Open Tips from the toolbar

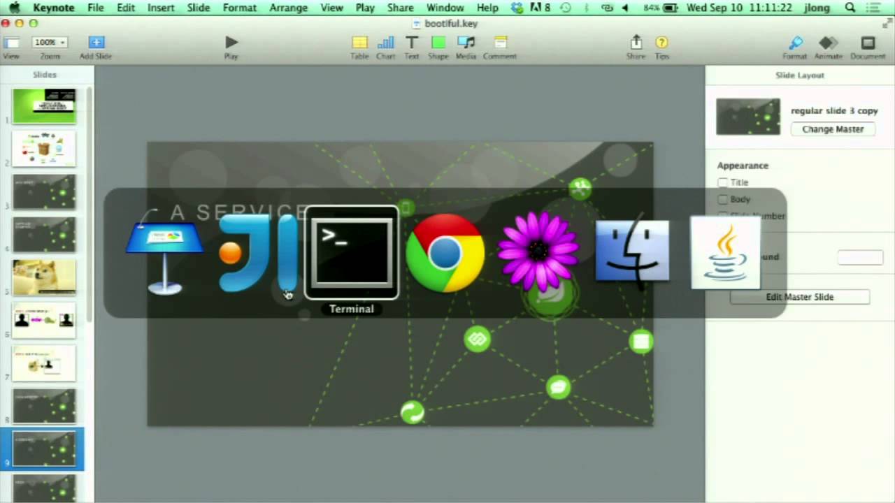pos(661,43)
